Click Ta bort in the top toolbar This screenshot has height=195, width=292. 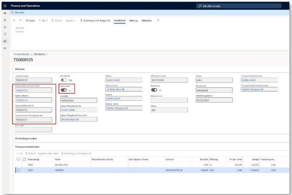pyautogui.click(x=57, y=20)
